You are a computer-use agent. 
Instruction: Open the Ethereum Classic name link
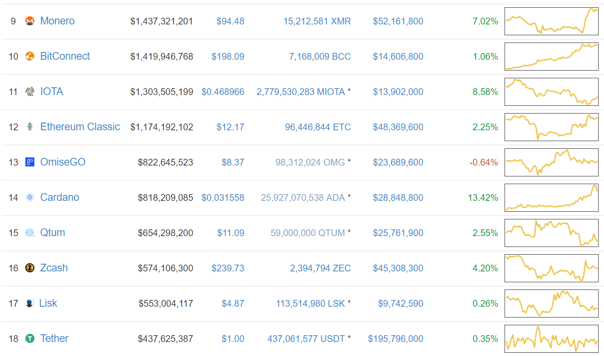click(x=80, y=127)
